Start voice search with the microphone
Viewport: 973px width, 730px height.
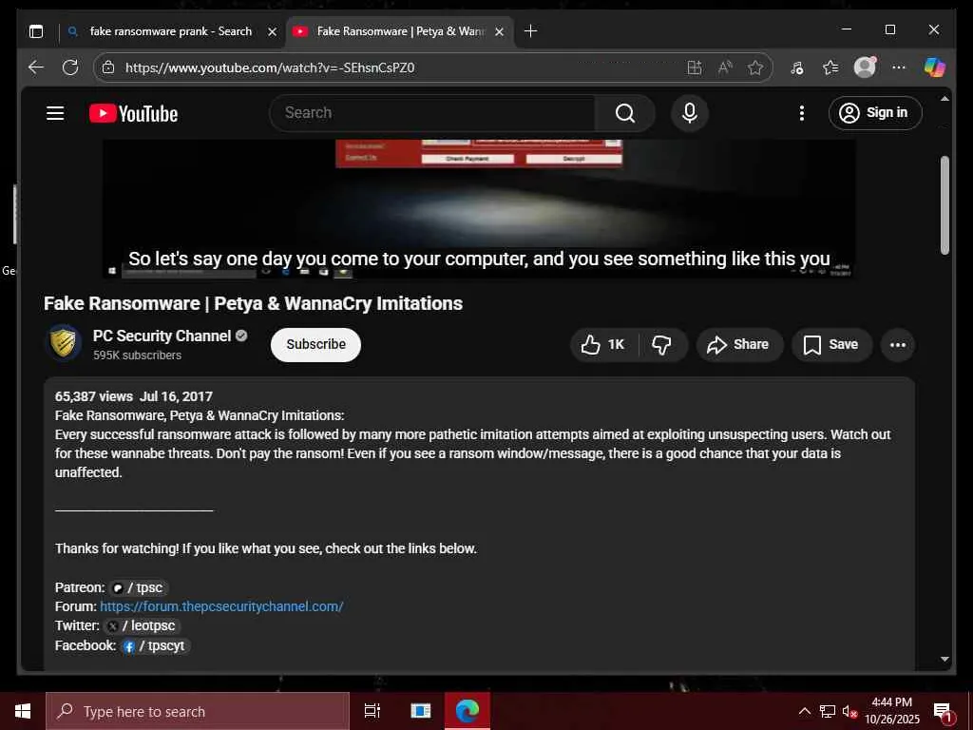click(x=690, y=113)
